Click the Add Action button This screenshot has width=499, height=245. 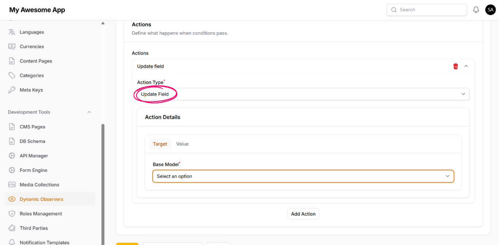303,214
